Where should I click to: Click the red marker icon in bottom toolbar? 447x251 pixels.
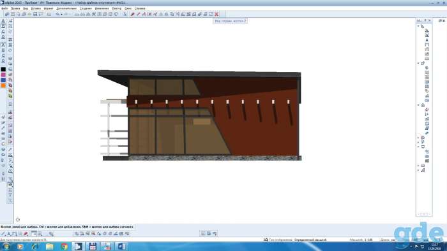coord(26,234)
